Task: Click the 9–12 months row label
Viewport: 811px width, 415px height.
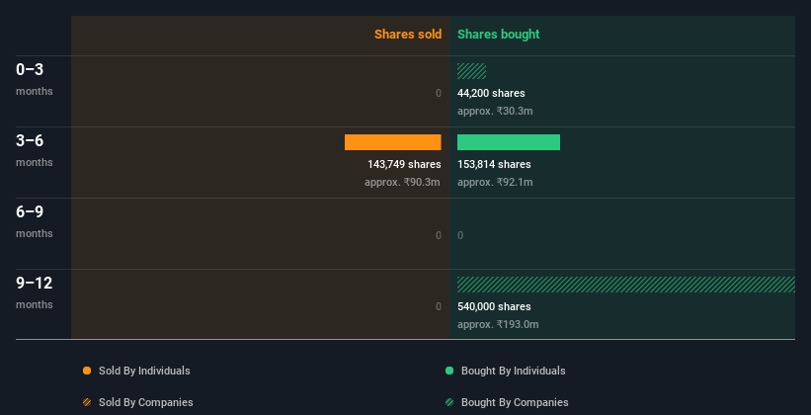Action: (35, 292)
